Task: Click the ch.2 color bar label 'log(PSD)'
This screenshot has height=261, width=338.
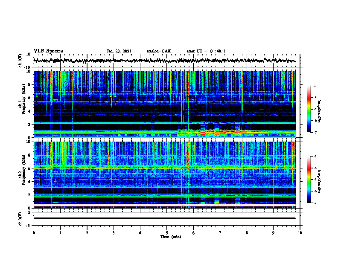Action: pyautogui.click(x=320, y=182)
